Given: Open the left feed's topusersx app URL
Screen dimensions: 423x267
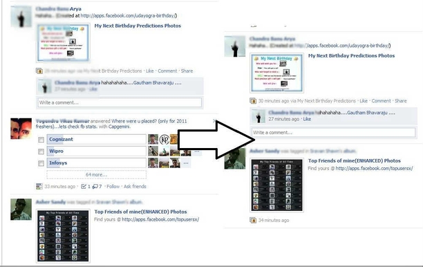Looking at the screenshot, I should (x=160, y=219).
